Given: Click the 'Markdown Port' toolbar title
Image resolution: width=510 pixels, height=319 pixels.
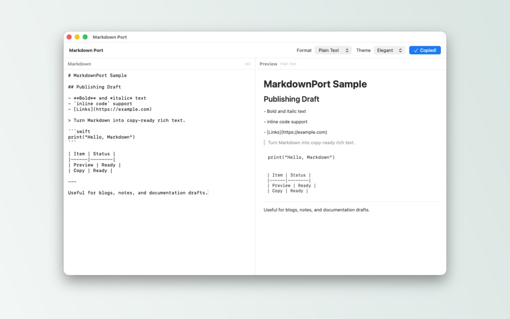Looking at the screenshot, I should tap(86, 50).
